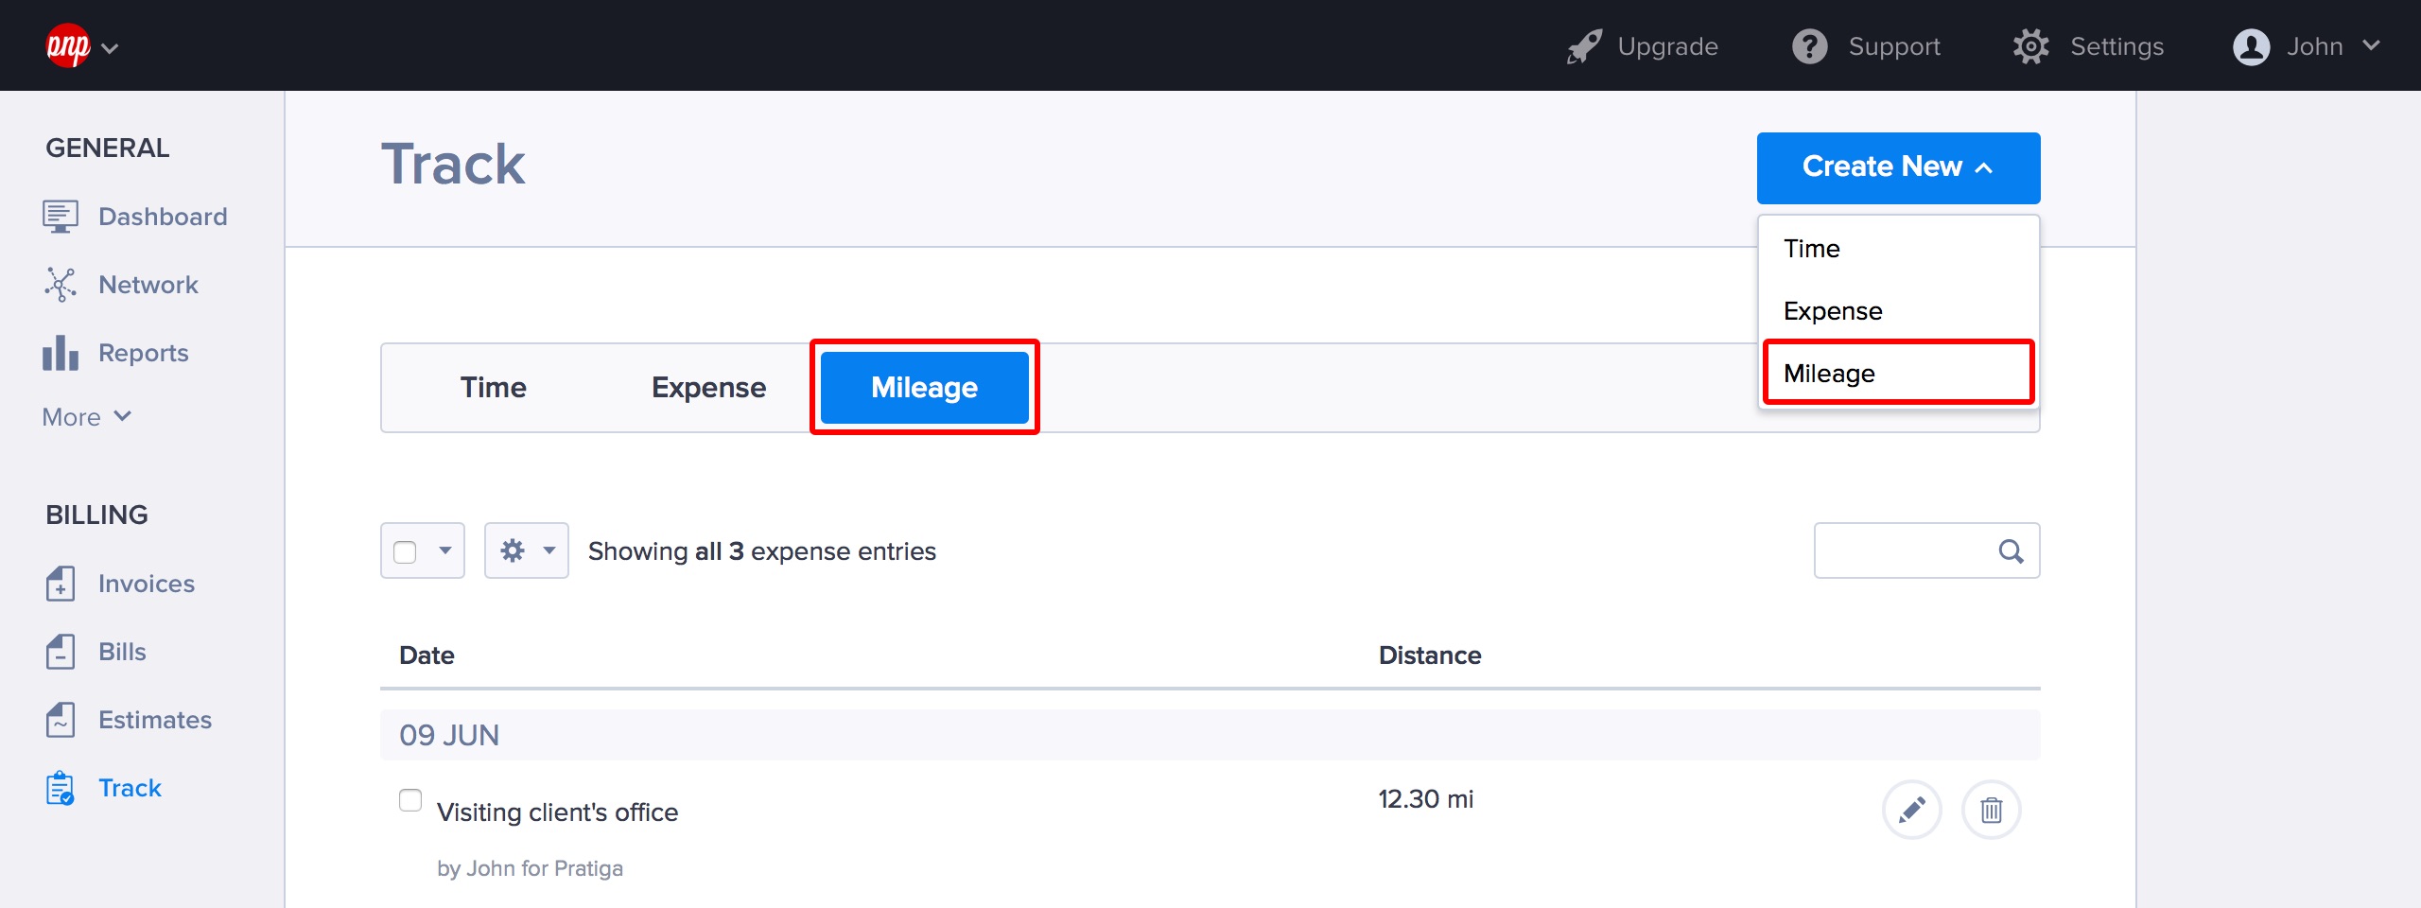Viewport: 2421px width, 908px height.
Task: Switch to the Expense tab
Action: pos(708,388)
